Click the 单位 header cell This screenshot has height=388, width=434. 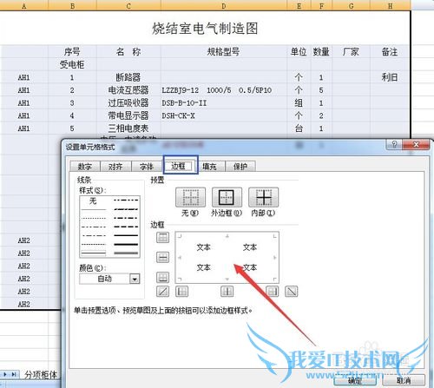pos(299,52)
